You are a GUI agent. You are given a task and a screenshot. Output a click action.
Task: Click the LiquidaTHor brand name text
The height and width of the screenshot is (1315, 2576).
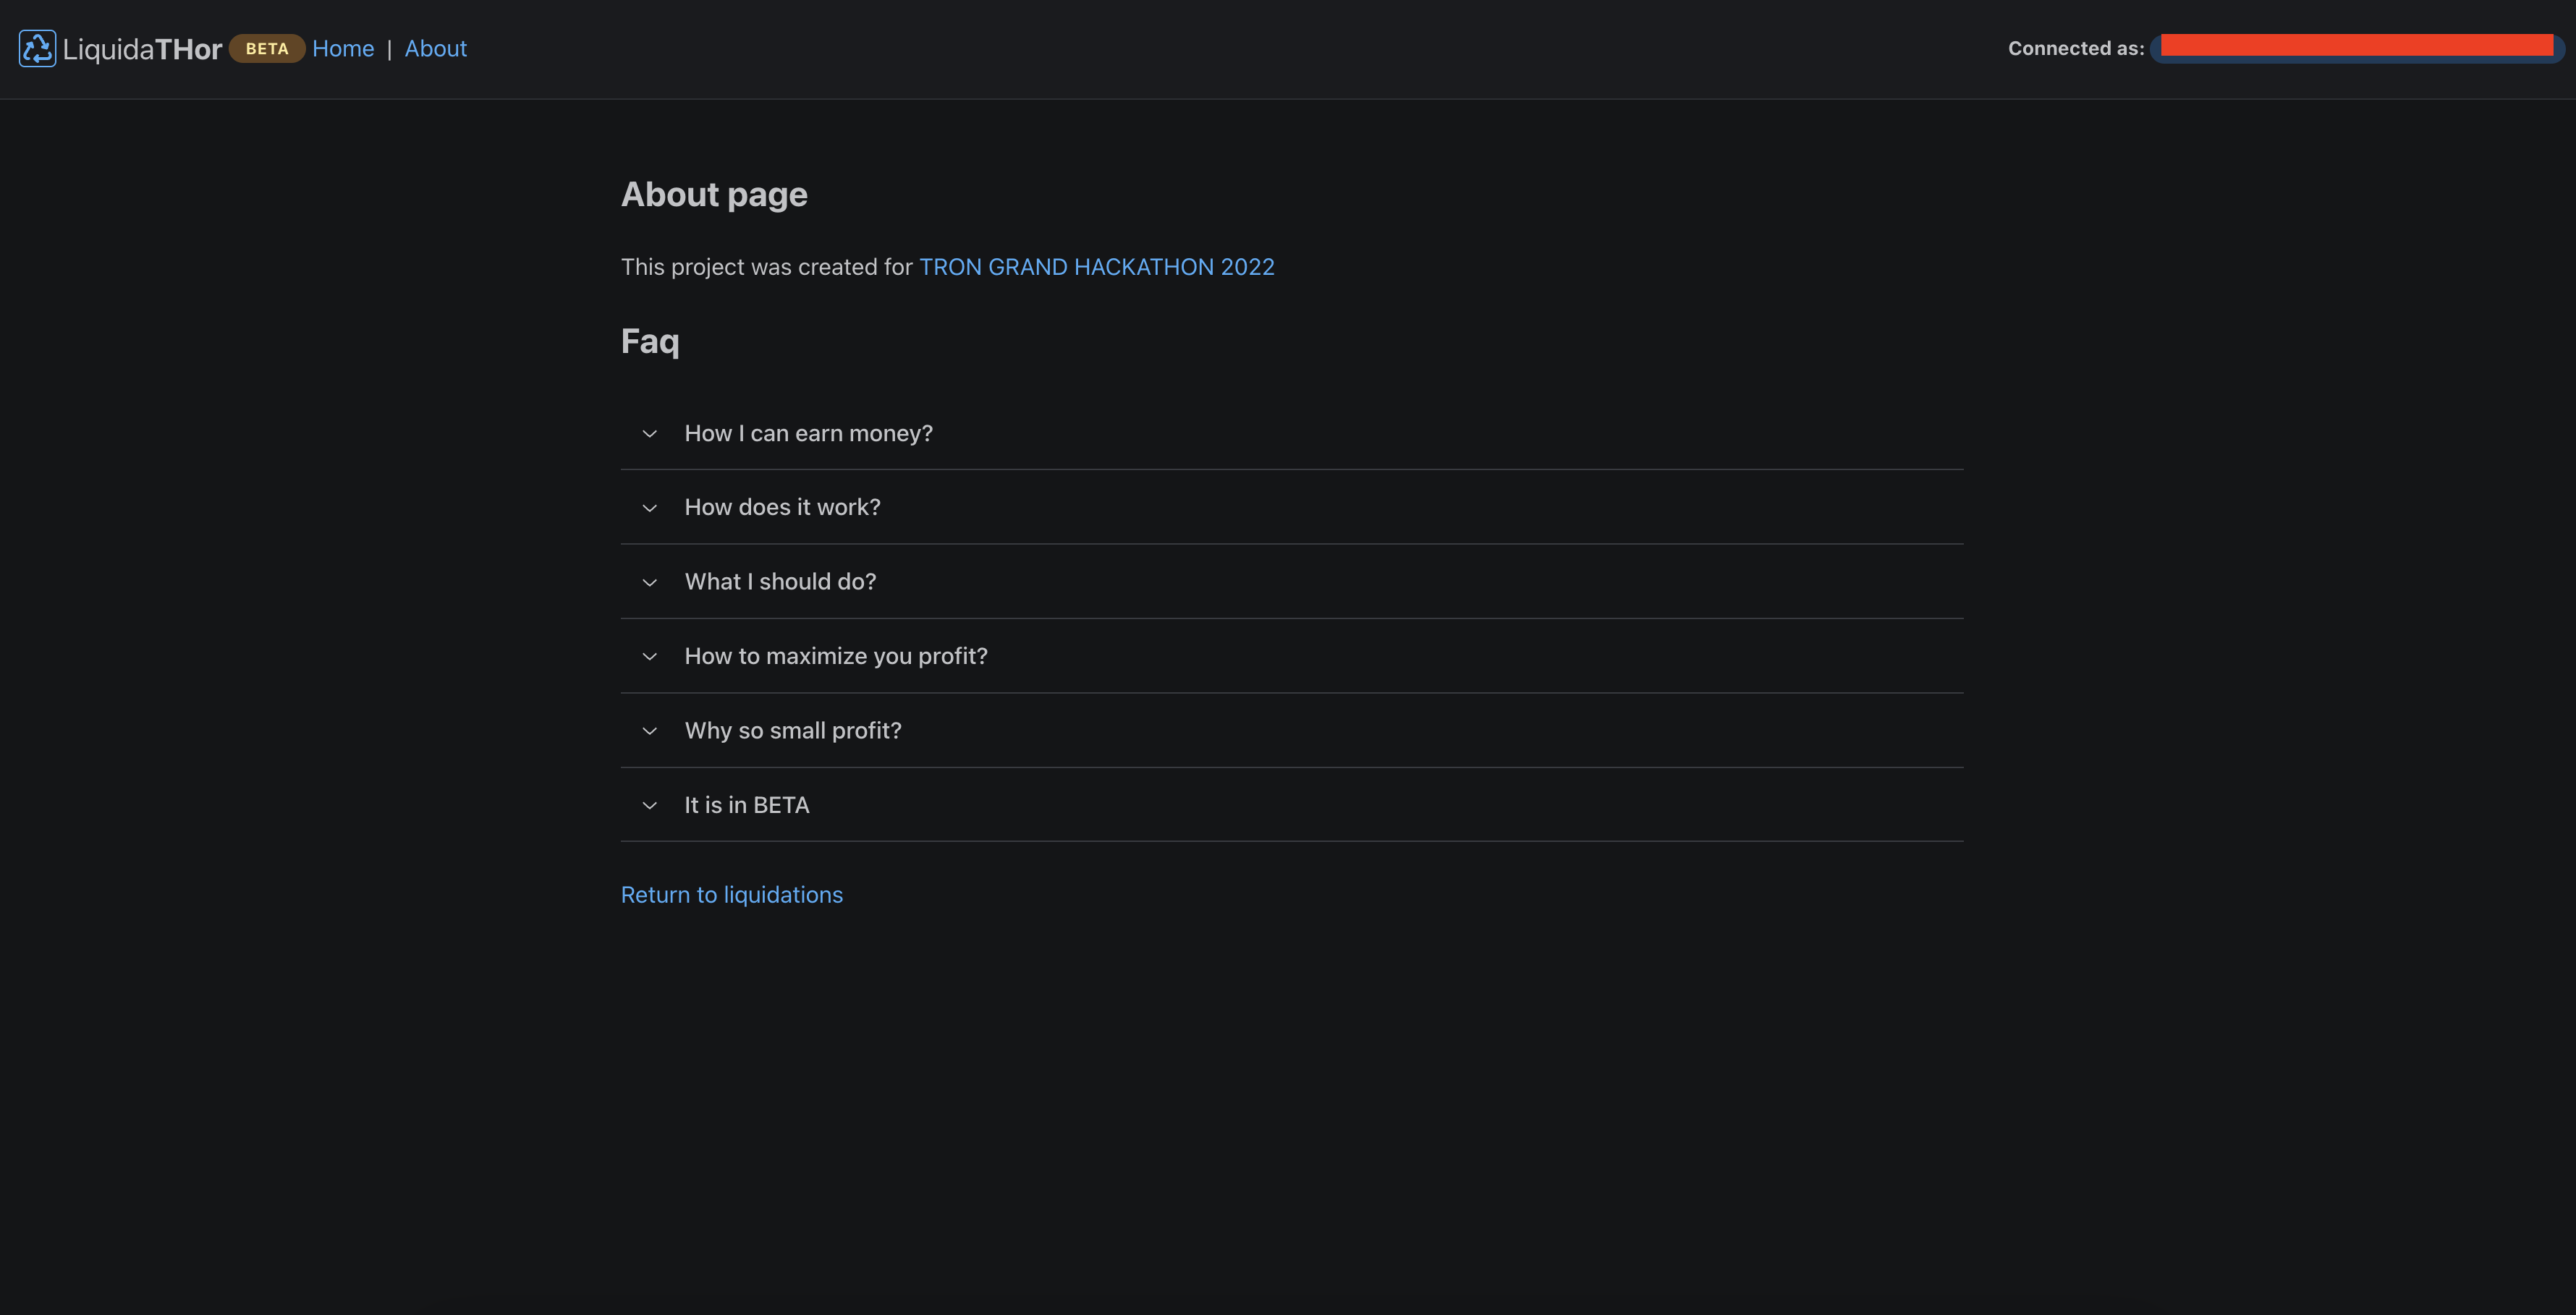coord(142,49)
